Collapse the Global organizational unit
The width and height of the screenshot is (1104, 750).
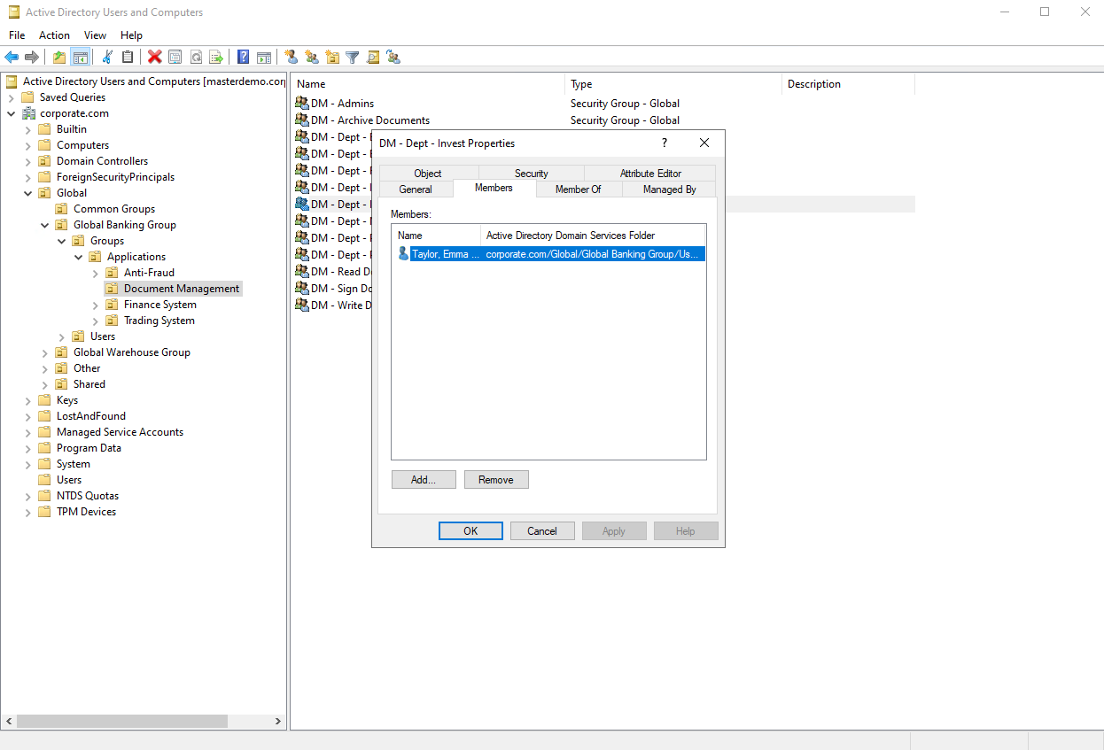tap(28, 193)
